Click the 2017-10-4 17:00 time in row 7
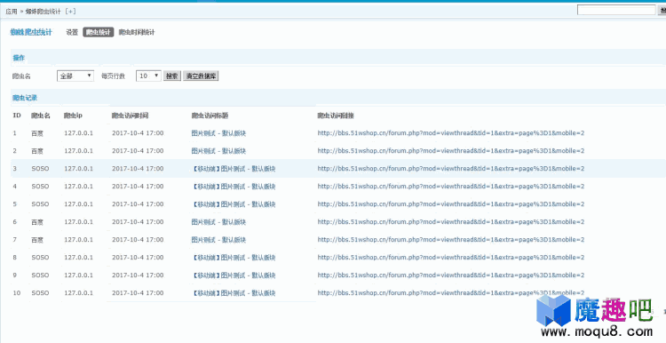Screen dimensions: 666x343 (x=138, y=240)
